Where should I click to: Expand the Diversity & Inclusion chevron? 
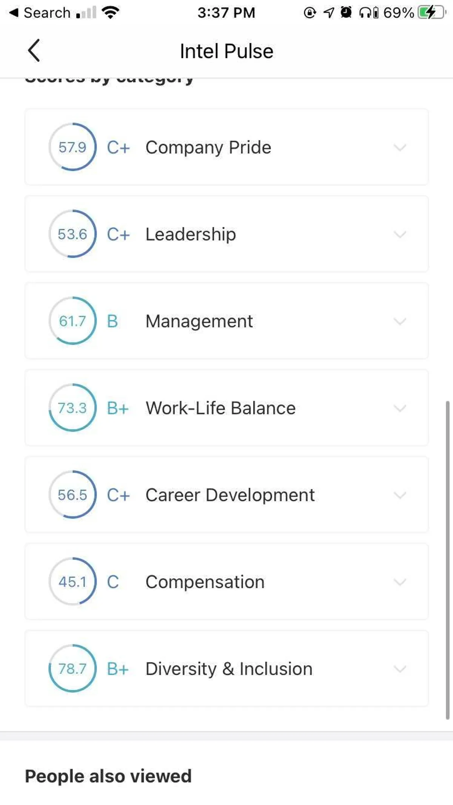tap(400, 669)
